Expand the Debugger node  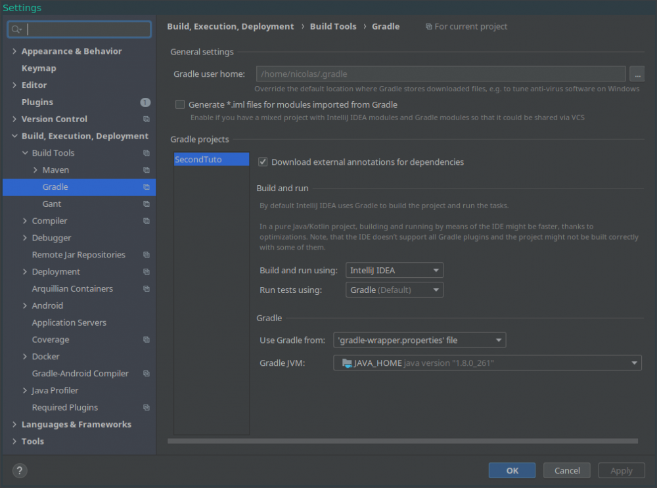pyautogui.click(x=25, y=238)
